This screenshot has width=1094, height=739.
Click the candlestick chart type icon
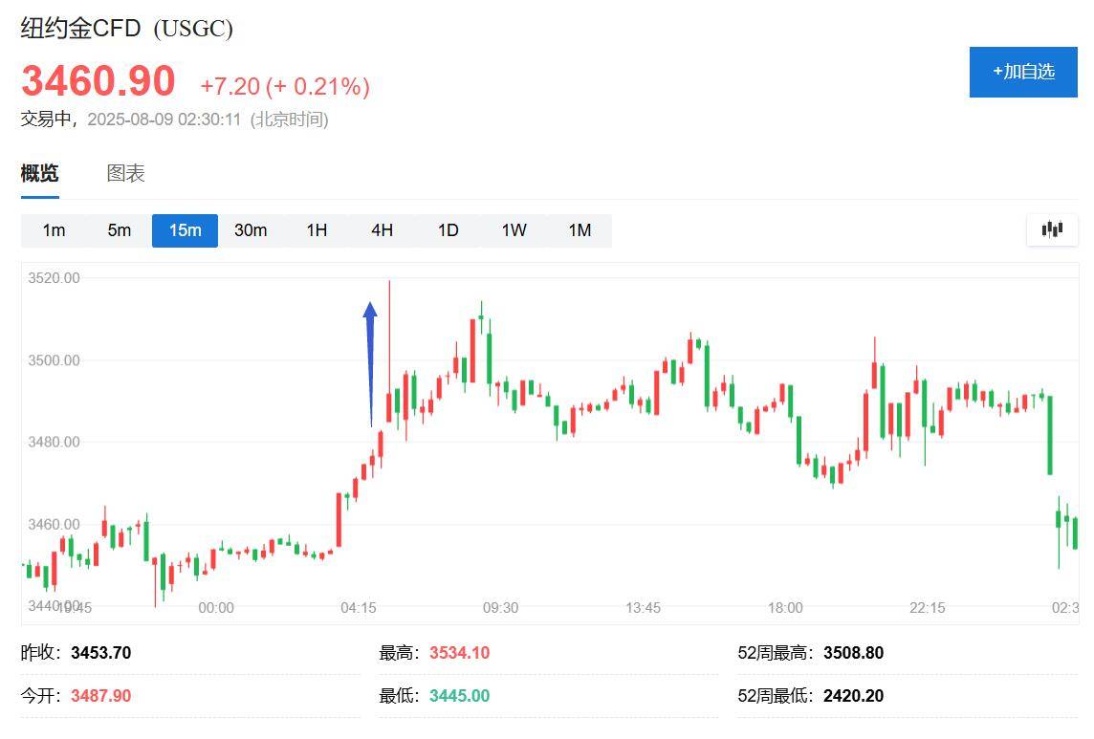pos(1052,229)
